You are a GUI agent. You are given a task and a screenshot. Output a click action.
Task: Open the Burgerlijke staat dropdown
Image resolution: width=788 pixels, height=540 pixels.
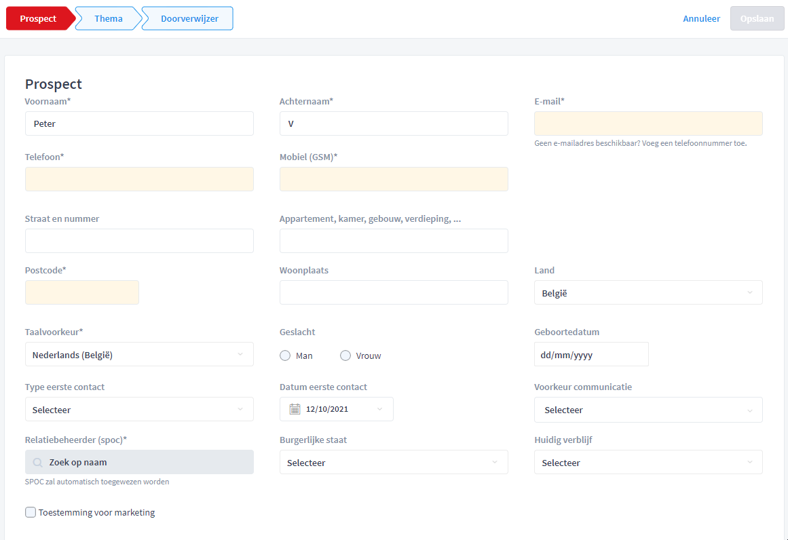point(394,462)
